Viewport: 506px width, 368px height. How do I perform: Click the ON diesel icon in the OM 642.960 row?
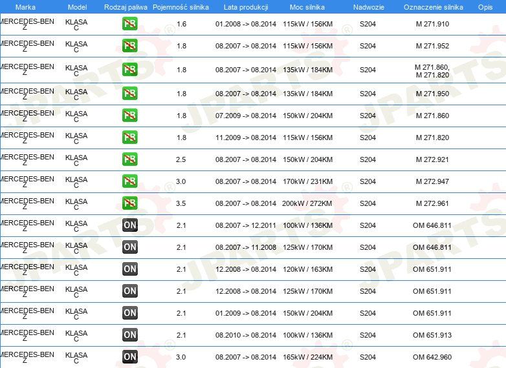point(129,356)
